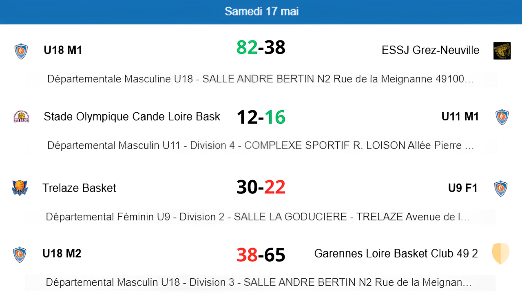Select the Samedi 17 mai date header
Screen dimensions: 522x293
pyautogui.click(x=261, y=11)
